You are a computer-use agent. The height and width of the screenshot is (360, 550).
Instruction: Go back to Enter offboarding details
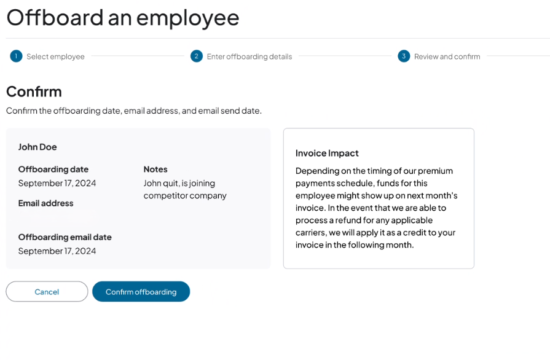(249, 56)
